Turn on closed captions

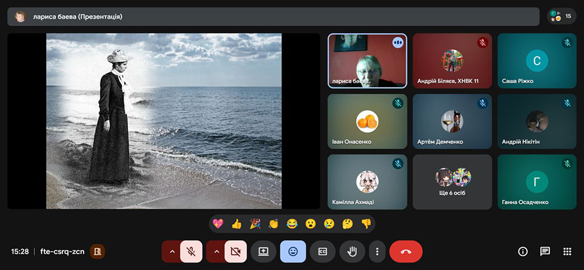(322, 251)
